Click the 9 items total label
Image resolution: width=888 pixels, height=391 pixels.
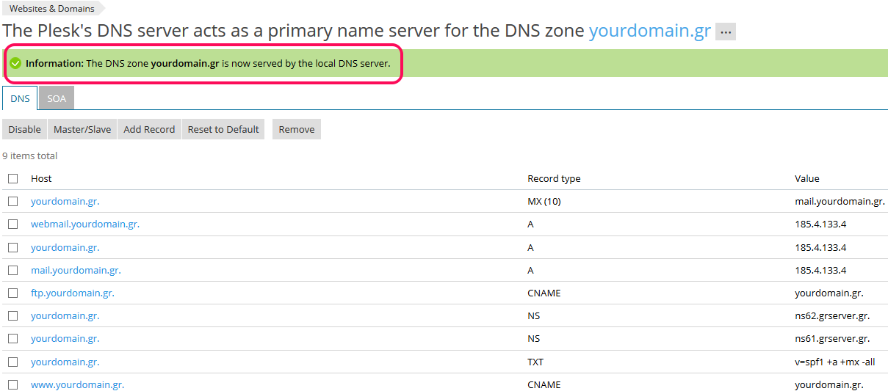pos(30,156)
